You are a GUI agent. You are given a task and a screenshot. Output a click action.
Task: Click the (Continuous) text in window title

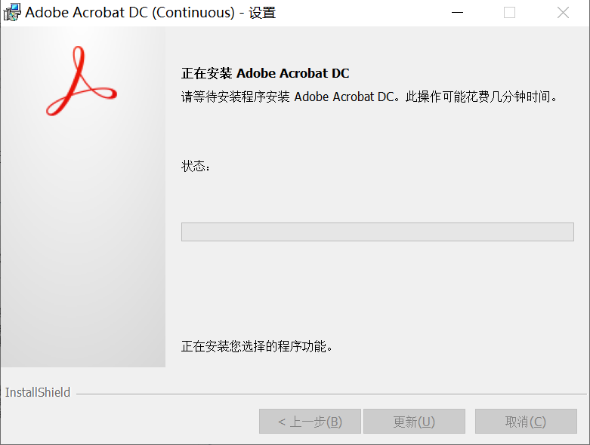click(193, 12)
